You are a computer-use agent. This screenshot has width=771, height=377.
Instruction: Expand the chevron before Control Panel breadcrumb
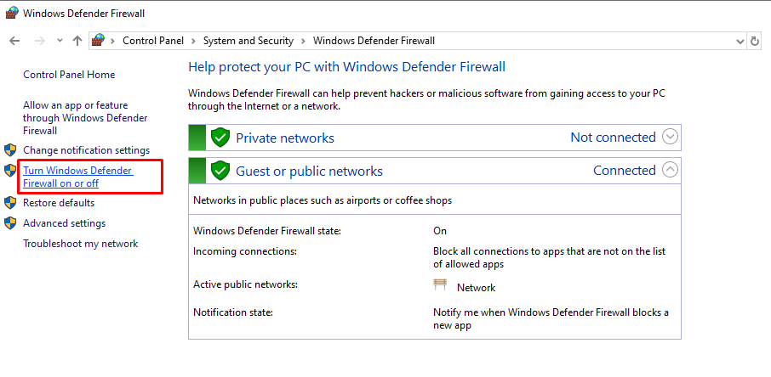point(113,41)
